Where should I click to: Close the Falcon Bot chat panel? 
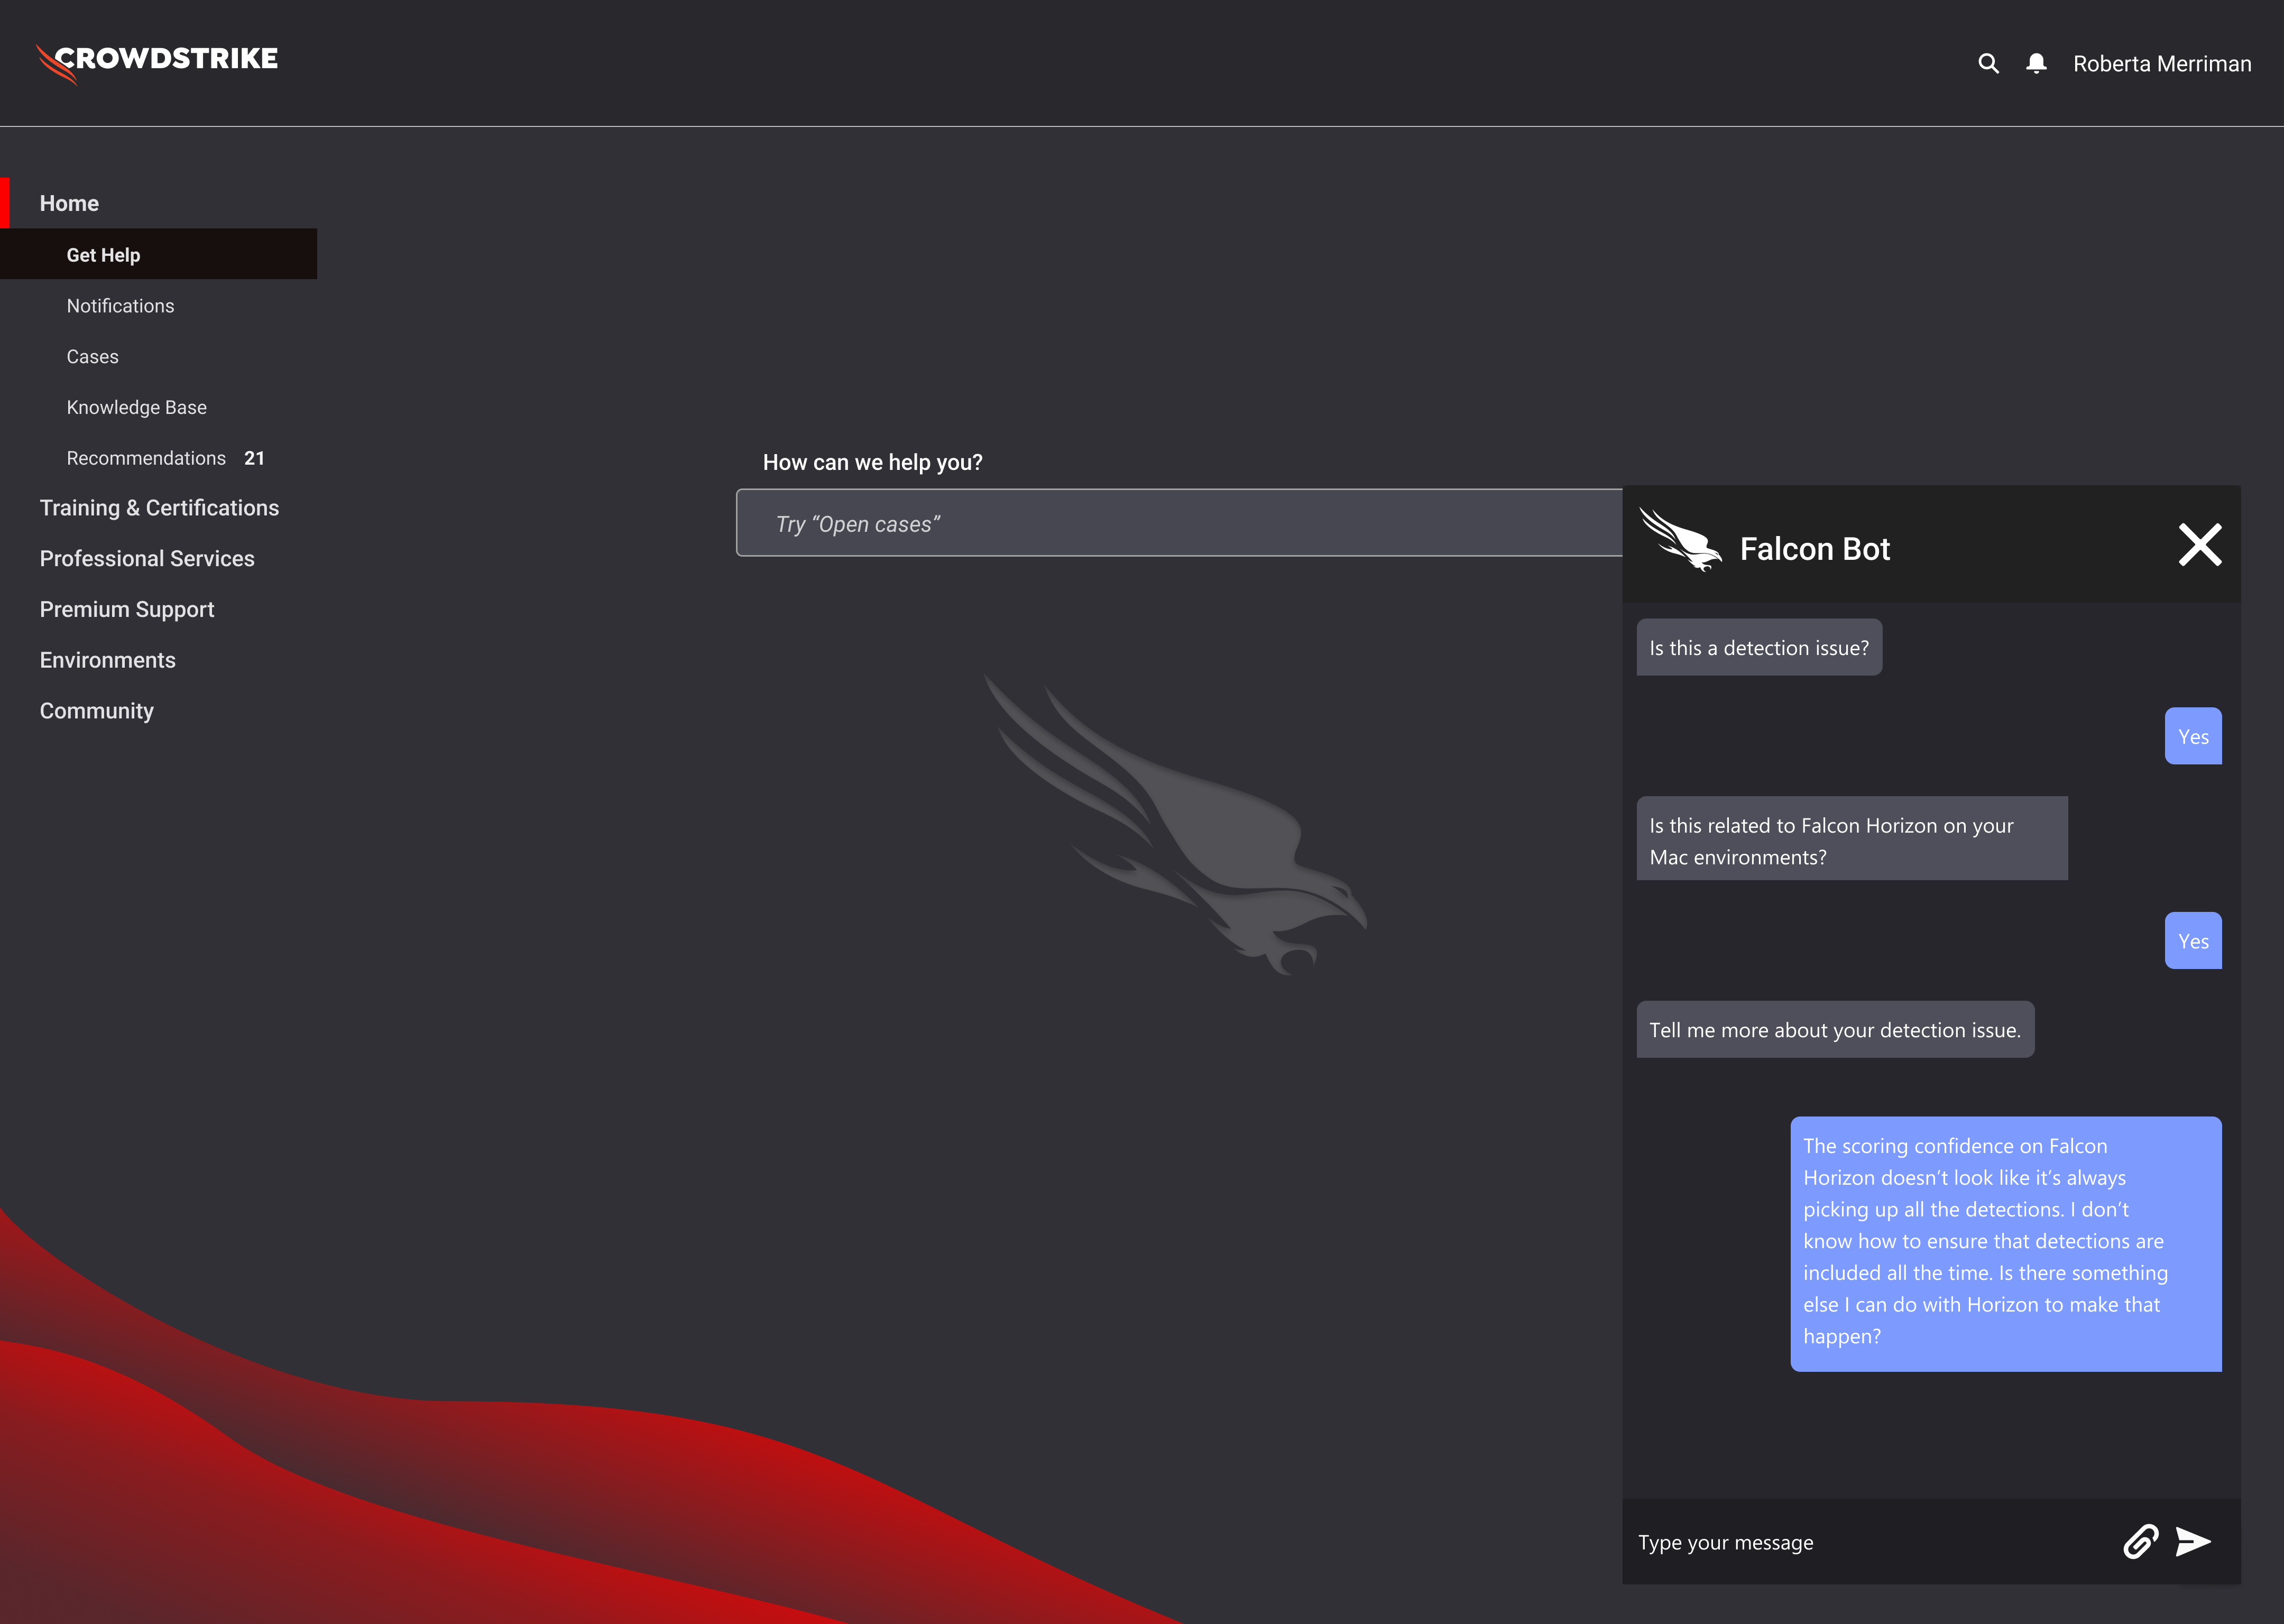click(x=2200, y=545)
